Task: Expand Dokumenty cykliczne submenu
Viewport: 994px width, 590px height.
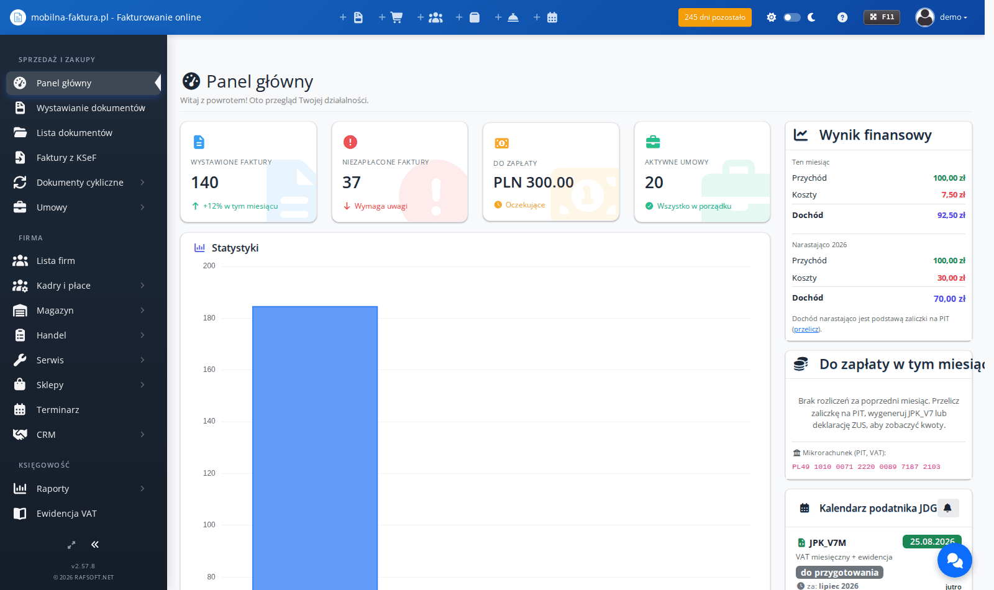Action: 83,183
